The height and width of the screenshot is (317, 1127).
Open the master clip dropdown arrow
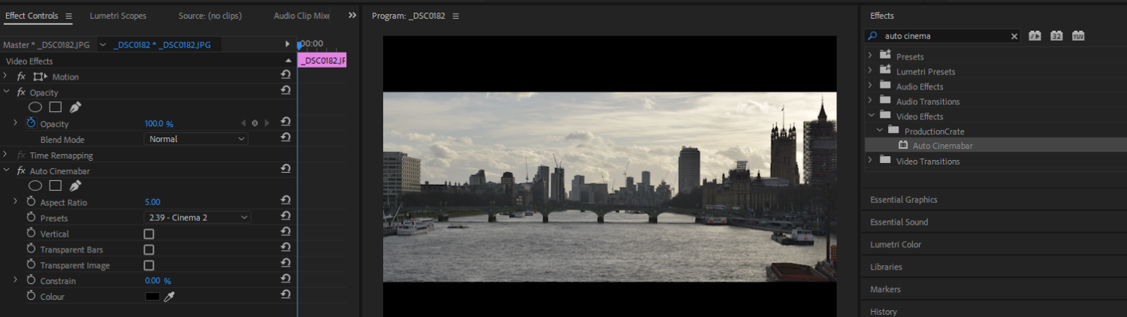coord(103,45)
